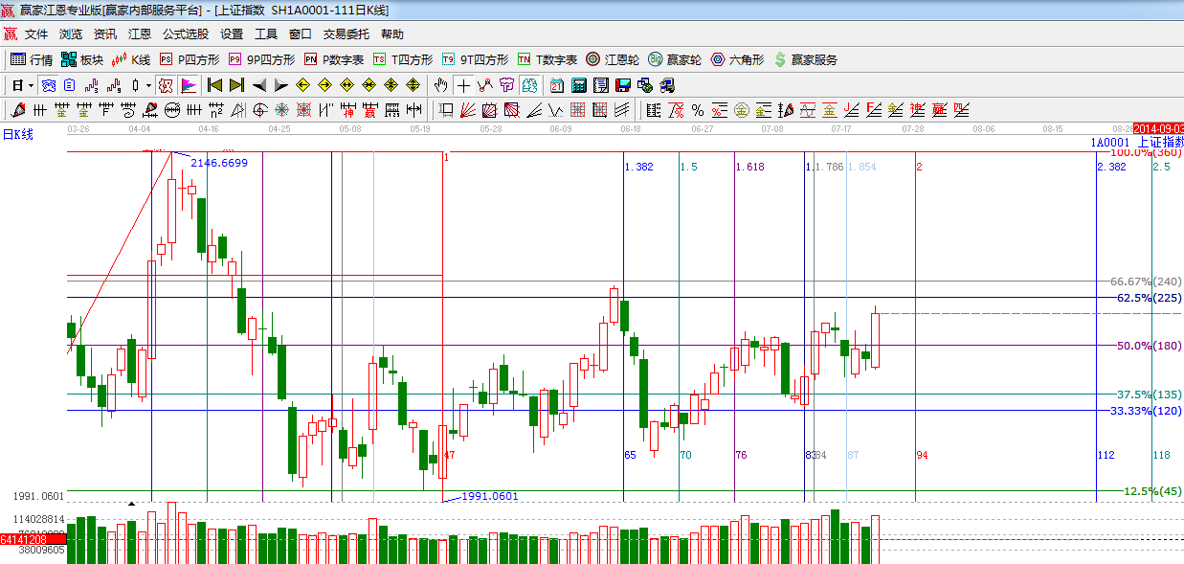Click the percent % drawing tool
1184x564 pixels.
(698, 110)
